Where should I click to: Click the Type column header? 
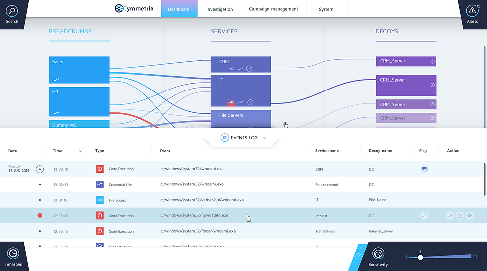point(100,151)
